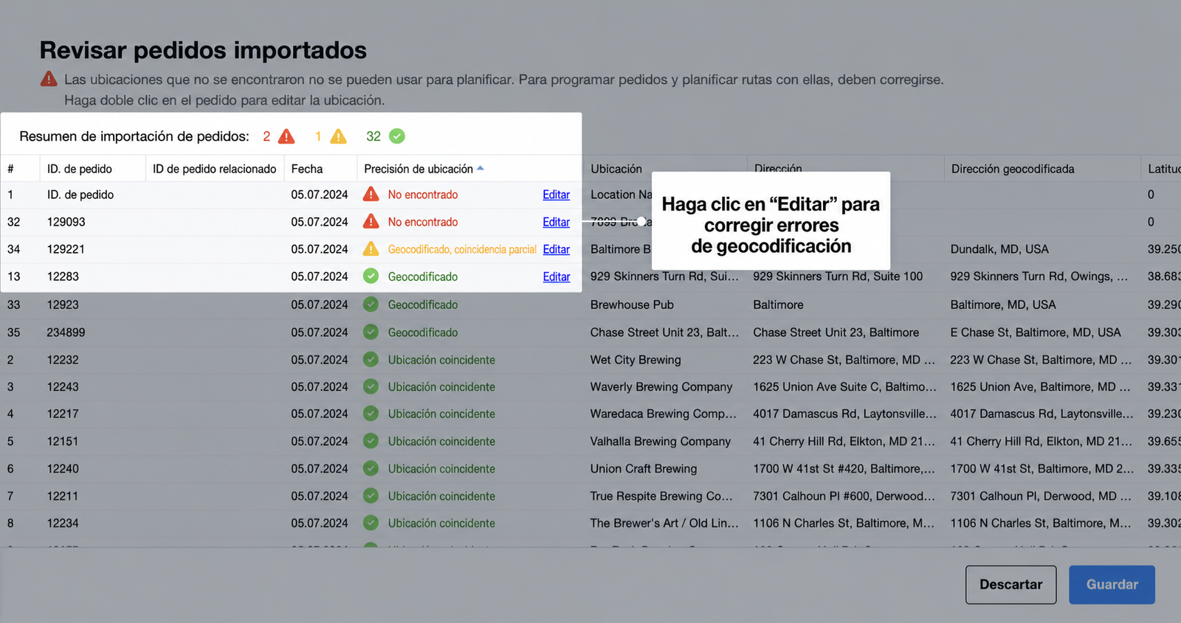Click the red alert icon beside the location warning message
The height and width of the screenshot is (623, 1181).
[49, 79]
